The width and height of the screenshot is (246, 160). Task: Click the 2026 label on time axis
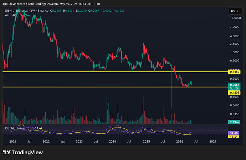point(180,142)
